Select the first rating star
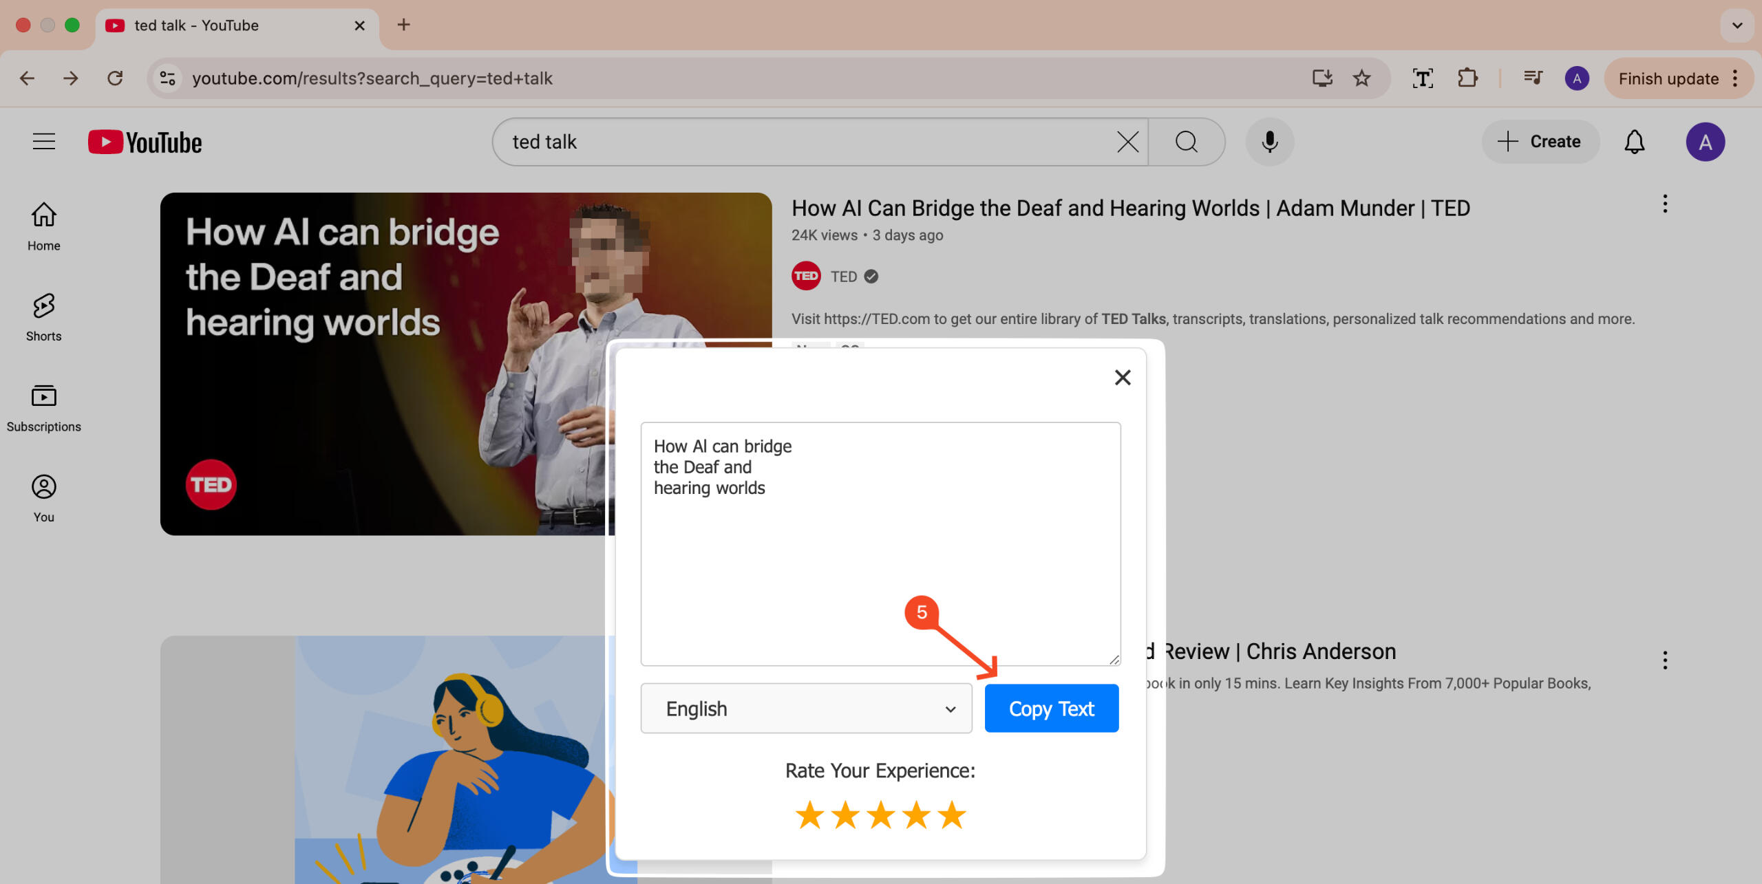This screenshot has height=884, width=1762. click(809, 815)
